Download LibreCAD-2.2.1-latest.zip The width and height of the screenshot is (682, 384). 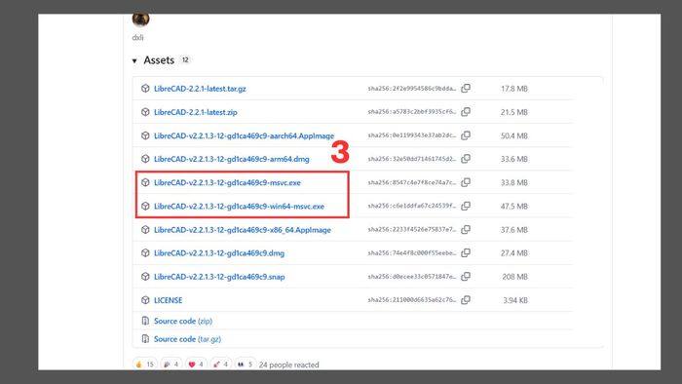click(195, 112)
